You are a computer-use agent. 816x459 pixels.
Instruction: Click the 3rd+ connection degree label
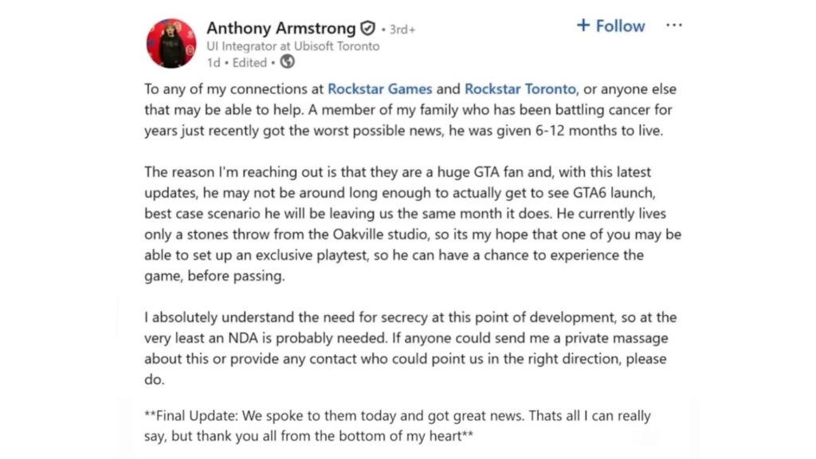pyautogui.click(x=402, y=29)
